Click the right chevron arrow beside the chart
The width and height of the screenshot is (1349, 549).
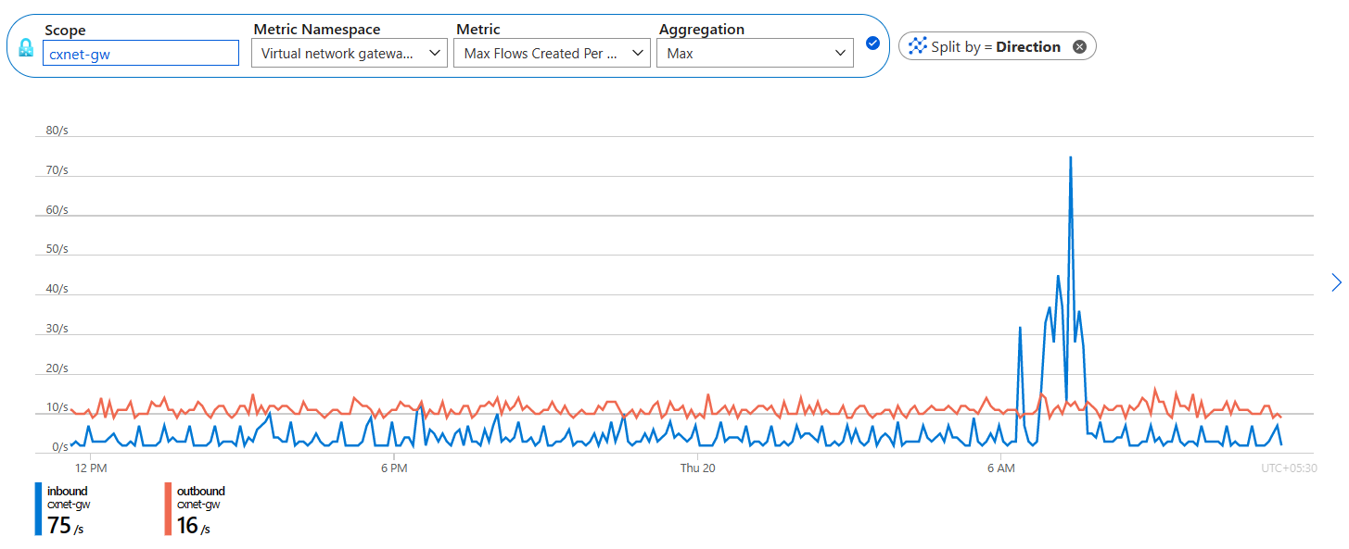click(x=1336, y=282)
